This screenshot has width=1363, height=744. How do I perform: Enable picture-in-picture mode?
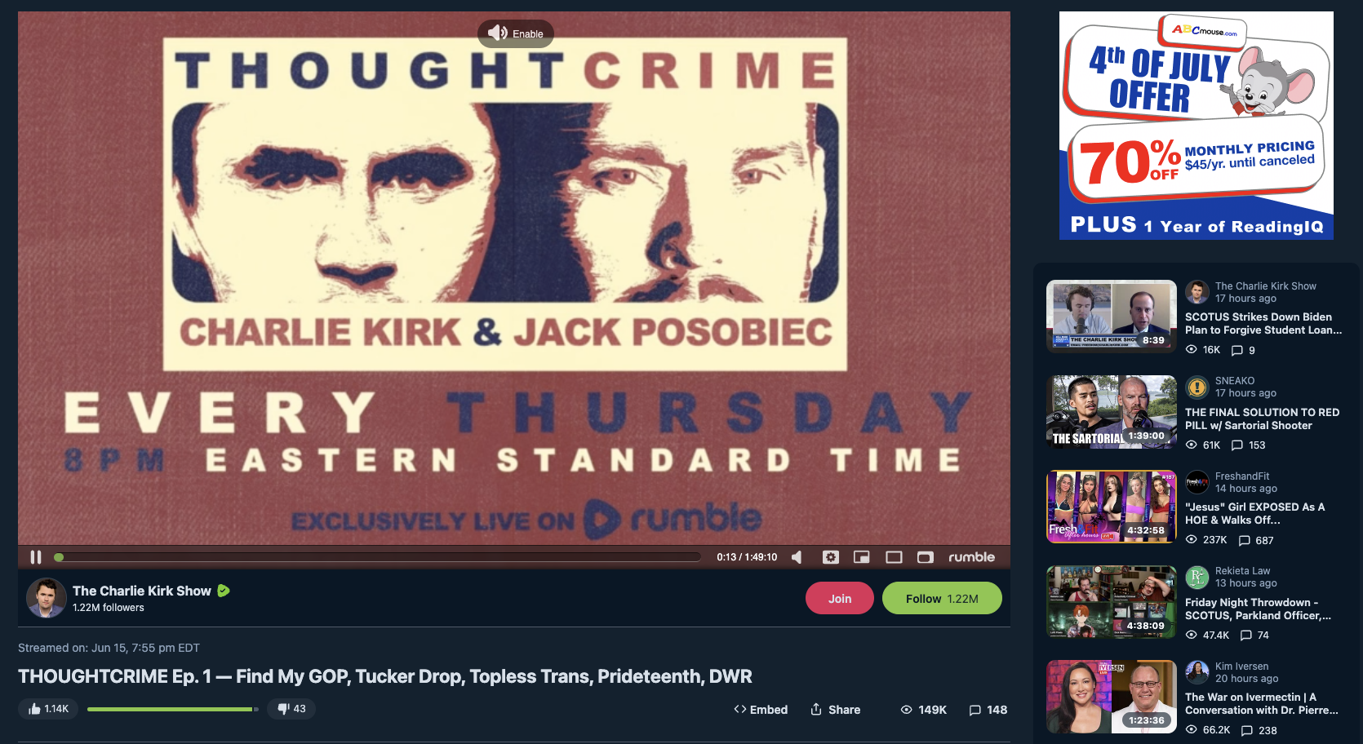pos(862,557)
